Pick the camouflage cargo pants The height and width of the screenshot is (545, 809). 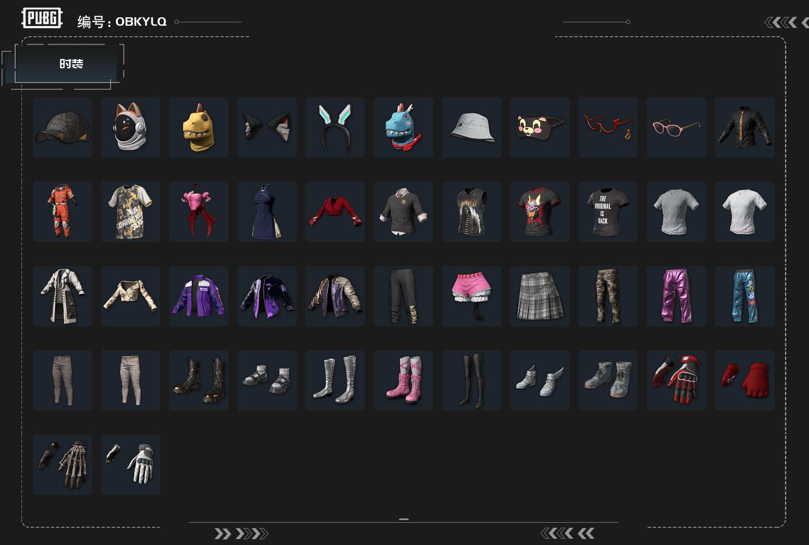coord(608,296)
